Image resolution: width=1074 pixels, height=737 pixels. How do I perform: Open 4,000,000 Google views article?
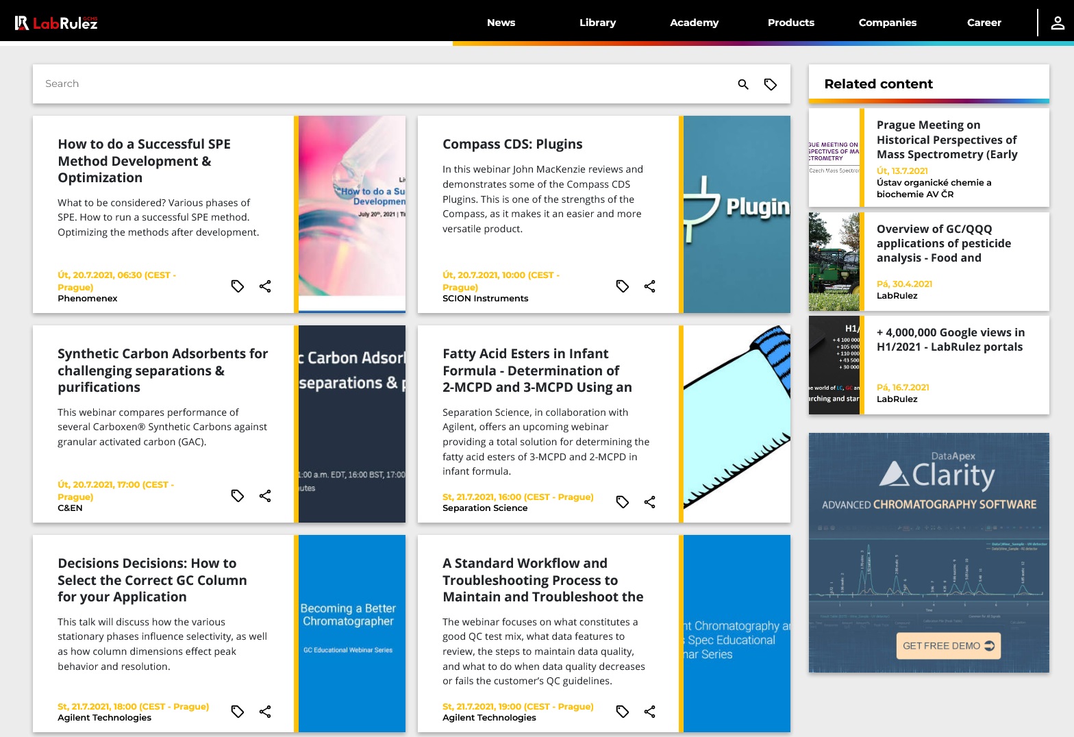(951, 340)
